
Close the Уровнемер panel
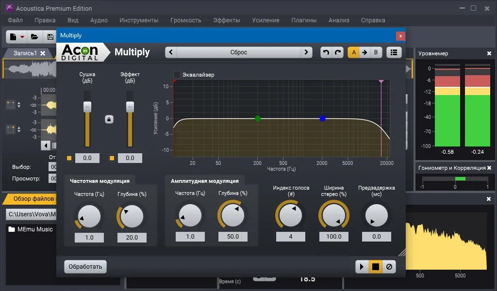489,53
